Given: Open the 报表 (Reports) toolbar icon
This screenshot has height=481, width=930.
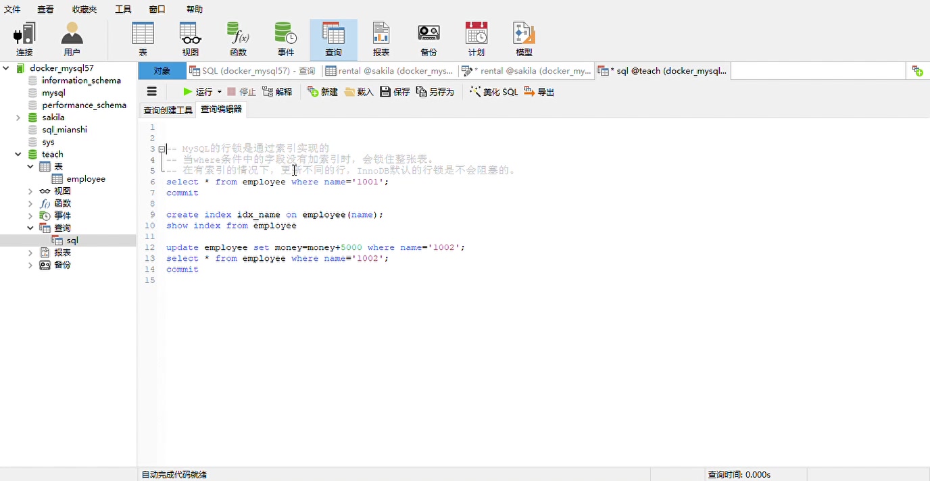Looking at the screenshot, I should point(381,39).
